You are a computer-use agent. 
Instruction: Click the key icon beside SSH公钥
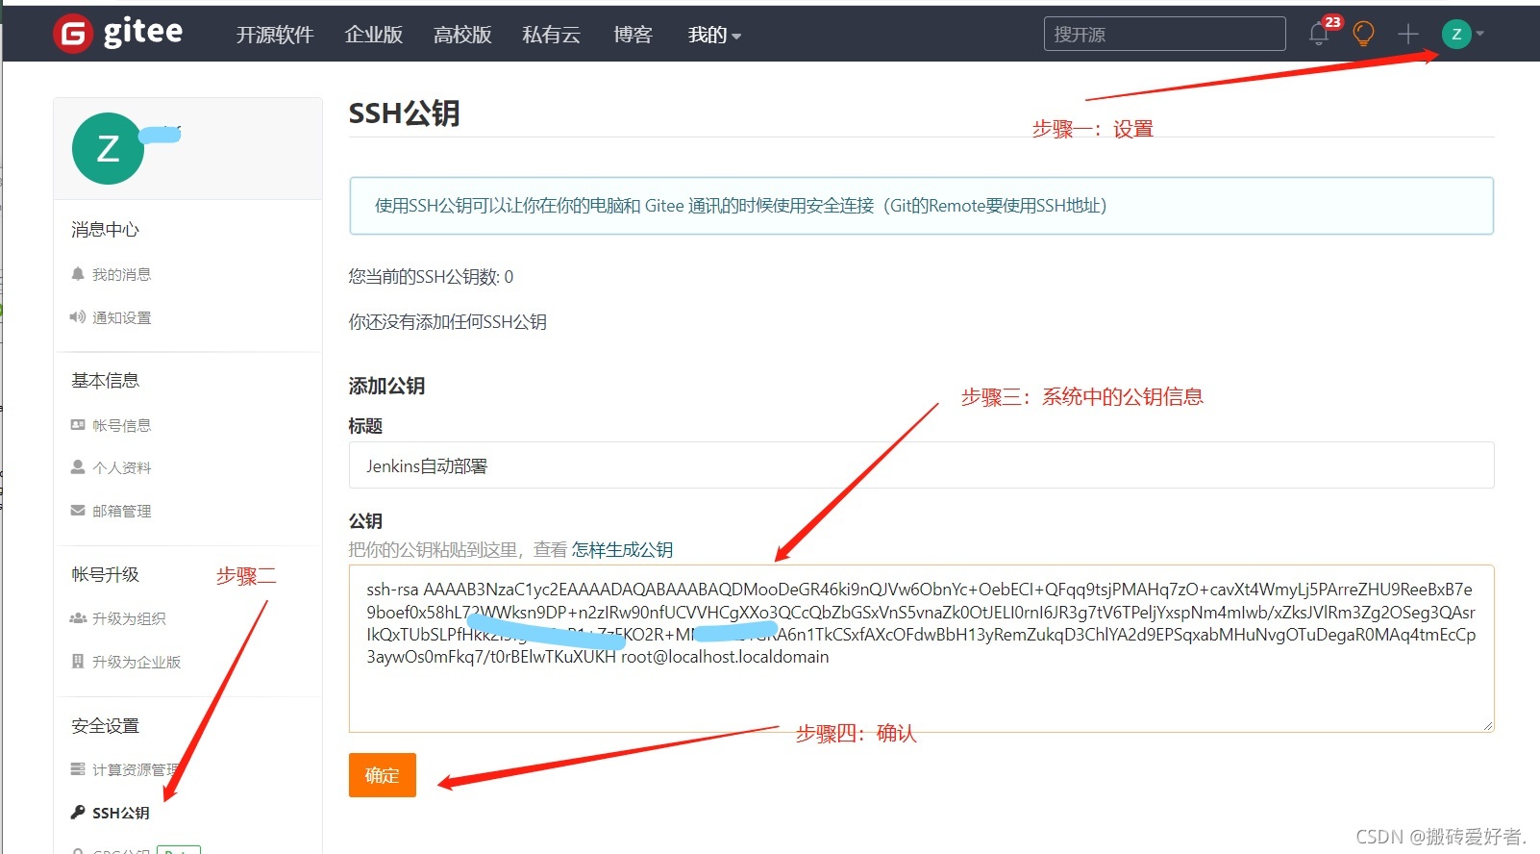tap(78, 813)
